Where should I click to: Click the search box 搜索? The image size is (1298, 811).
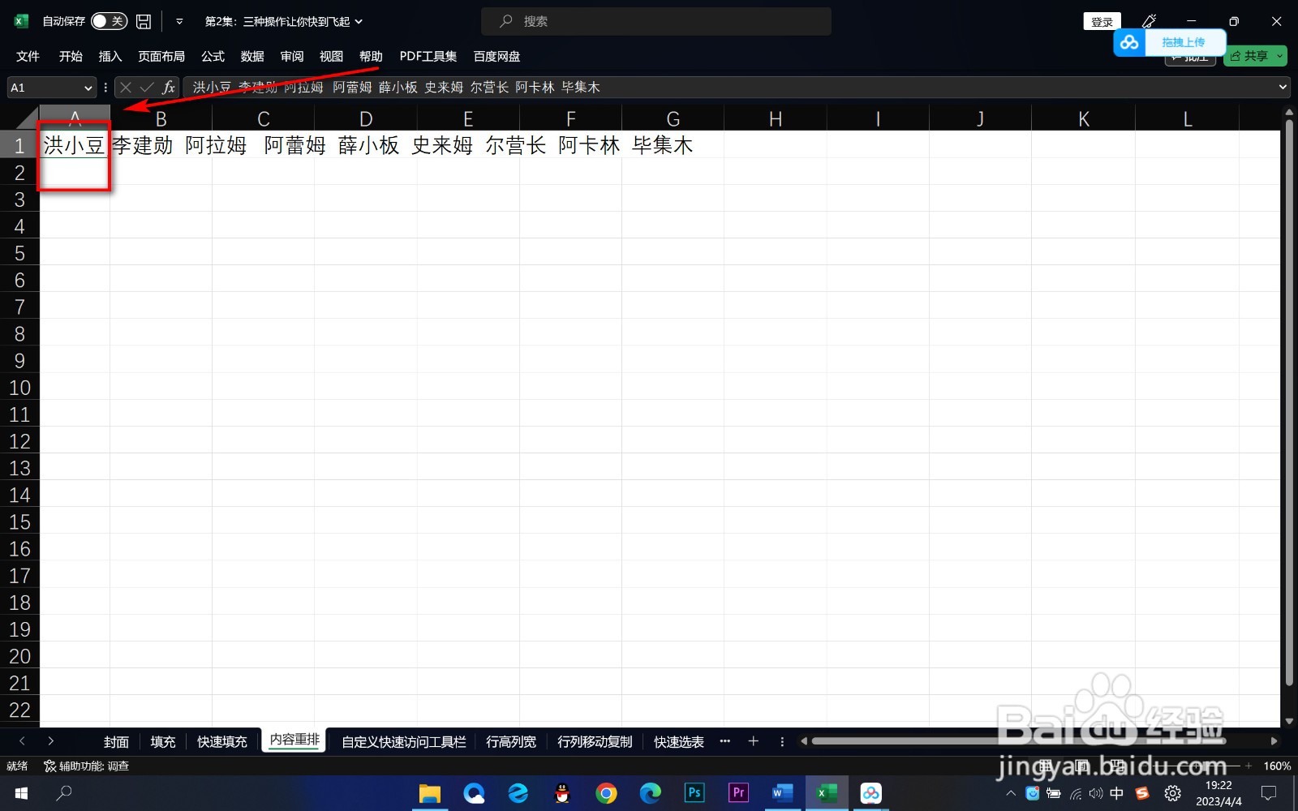655,22
